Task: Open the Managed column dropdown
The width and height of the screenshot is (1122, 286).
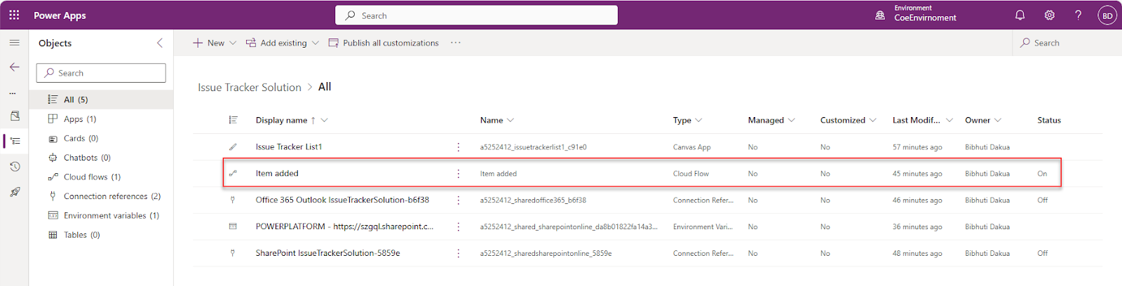Action: pos(771,120)
